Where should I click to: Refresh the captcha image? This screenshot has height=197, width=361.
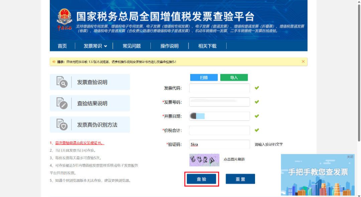(204, 160)
